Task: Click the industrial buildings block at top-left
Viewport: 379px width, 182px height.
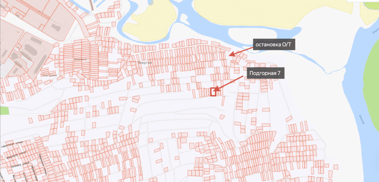Action: click(x=26, y=48)
